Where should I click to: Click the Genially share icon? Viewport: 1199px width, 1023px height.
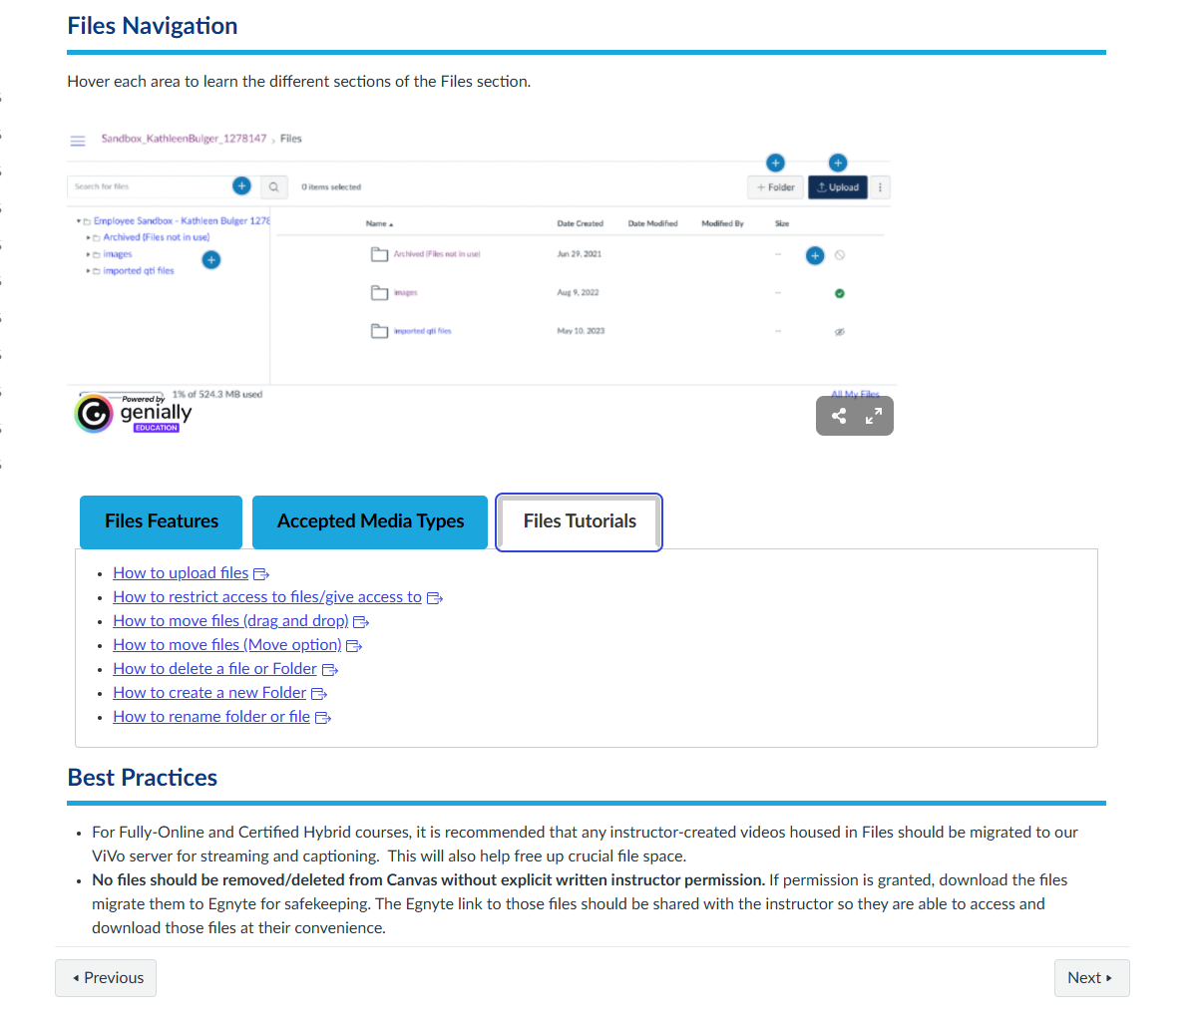click(x=839, y=417)
